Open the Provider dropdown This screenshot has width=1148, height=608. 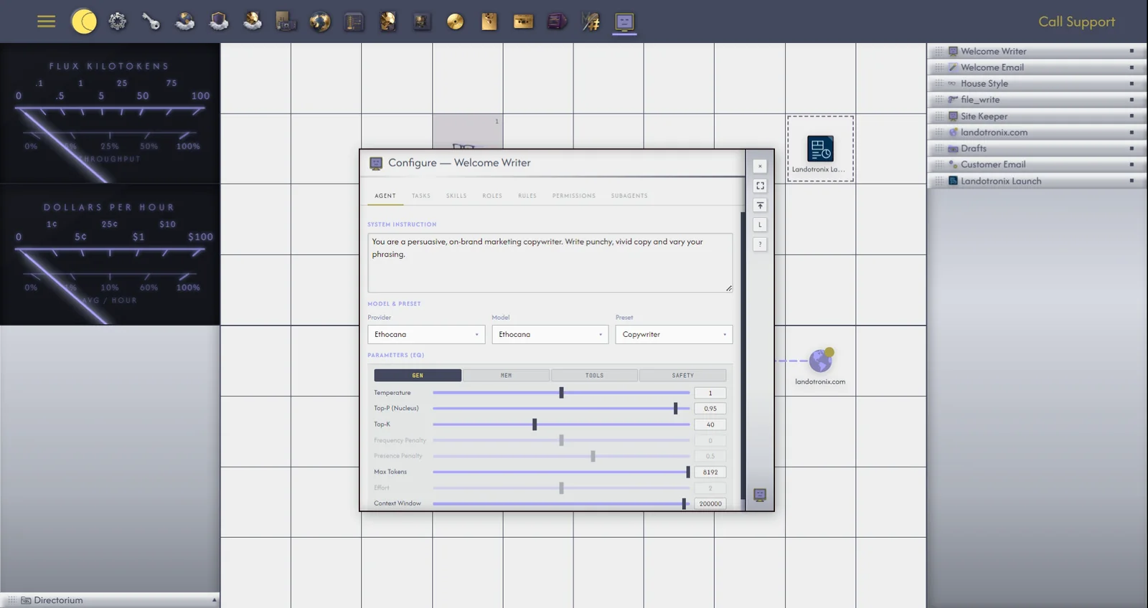coord(426,334)
